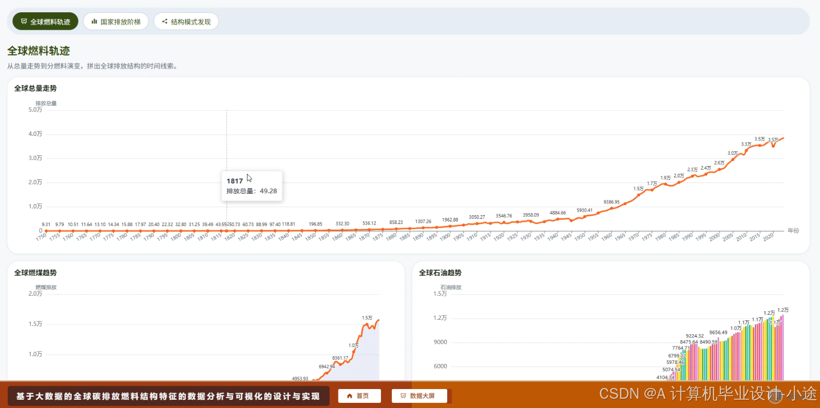The height and width of the screenshot is (408, 820).
Task: Click the 9000 tick in oil chart
Action: coord(440,342)
